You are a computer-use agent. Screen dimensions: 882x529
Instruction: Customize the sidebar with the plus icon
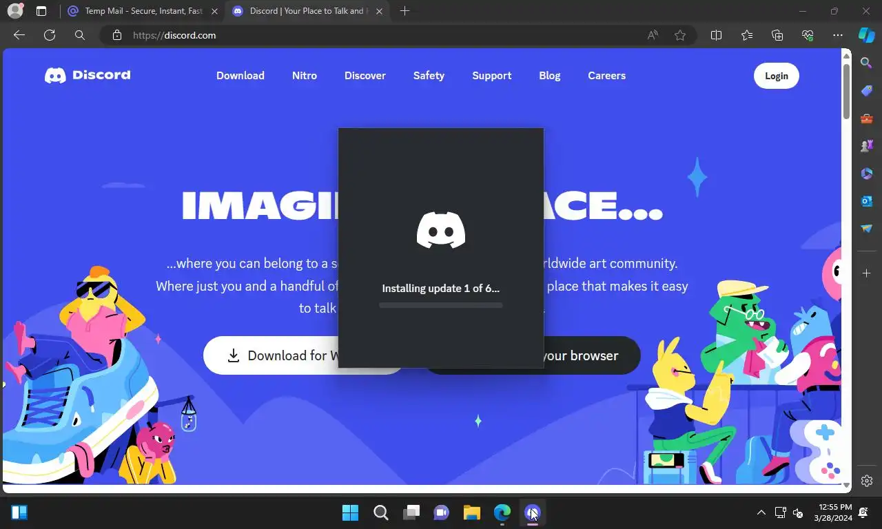point(867,273)
